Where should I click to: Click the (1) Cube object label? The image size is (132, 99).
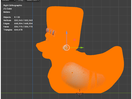coord(8,9)
